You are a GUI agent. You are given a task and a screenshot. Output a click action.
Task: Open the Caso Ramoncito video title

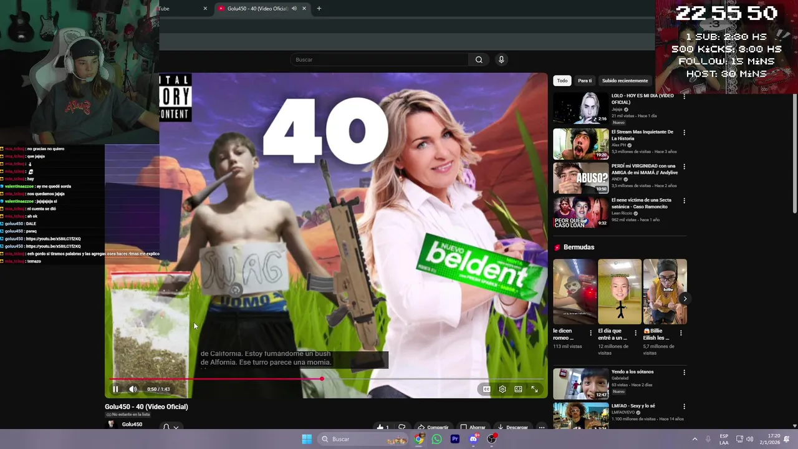[641, 203]
